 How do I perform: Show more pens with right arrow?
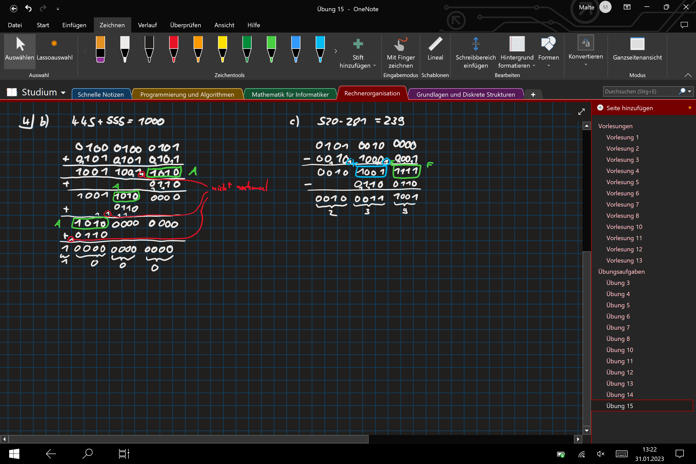(336, 51)
